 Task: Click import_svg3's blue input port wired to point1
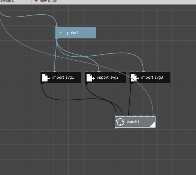(143, 71)
